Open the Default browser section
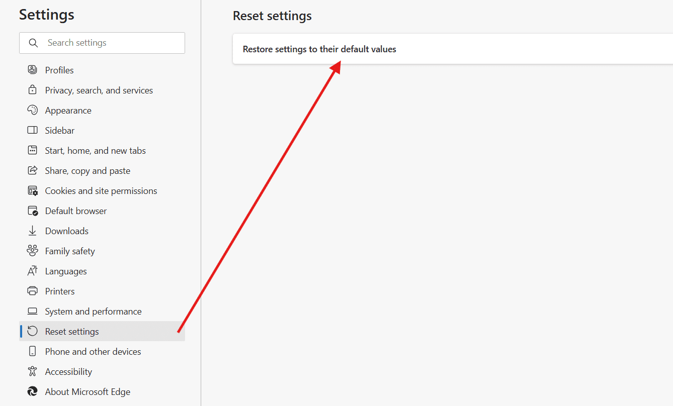This screenshot has height=406, width=673. (x=75, y=211)
